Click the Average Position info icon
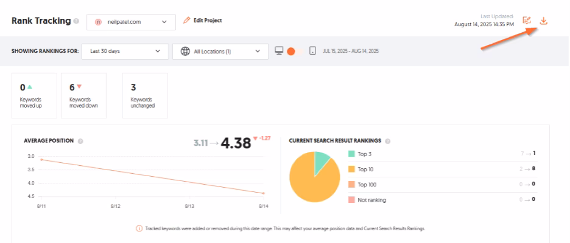 (80, 141)
